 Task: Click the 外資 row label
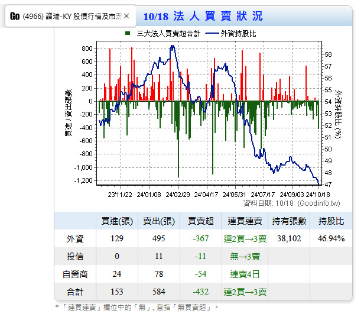74,239
